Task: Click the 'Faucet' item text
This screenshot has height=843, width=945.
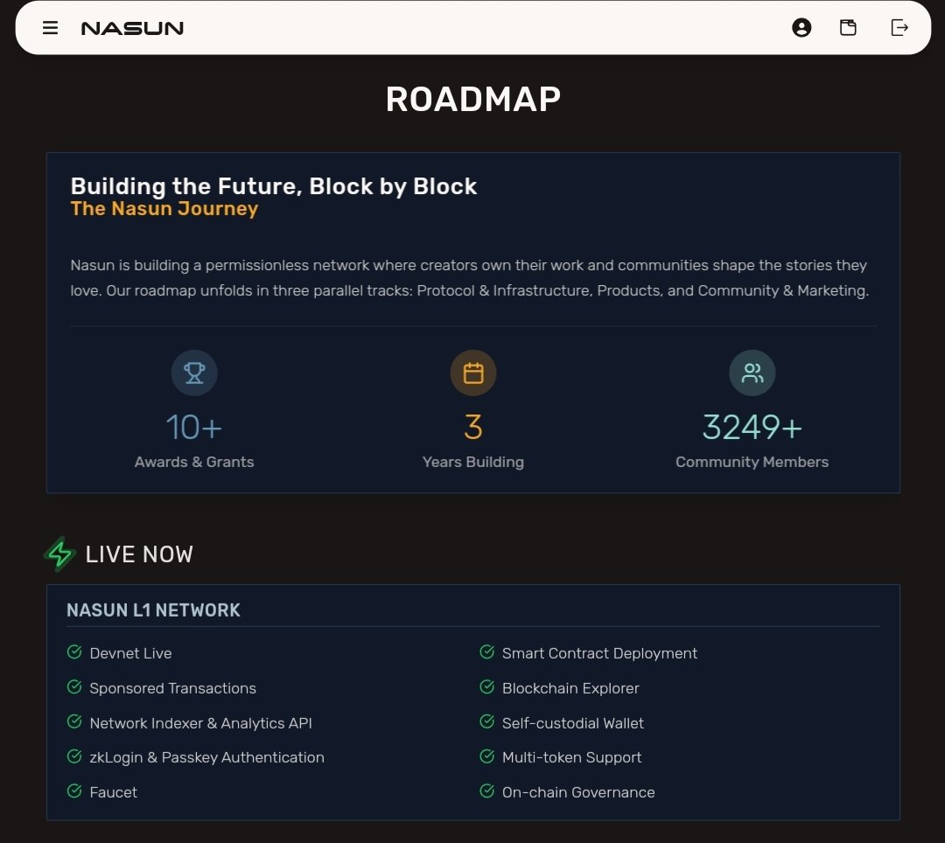Action: pos(113,792)
